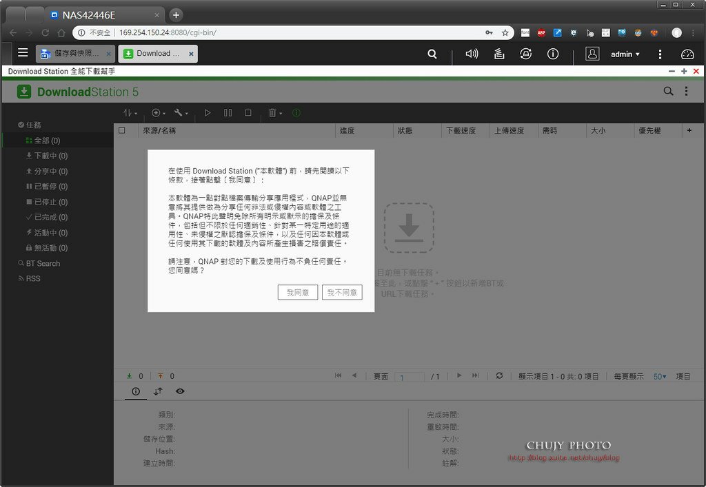Go to previous page of task list
This screenshot has width=706, height=487.
pos(354,375)
